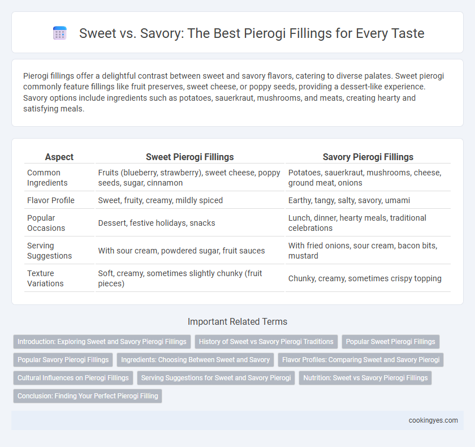Select the Popular Savory Pierogi Fillings tag
This screenshot has width=475, height=447.
point(63,360)
